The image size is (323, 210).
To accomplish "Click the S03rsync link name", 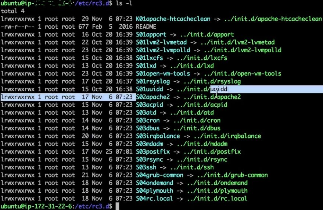I will (x=149, y=160).
